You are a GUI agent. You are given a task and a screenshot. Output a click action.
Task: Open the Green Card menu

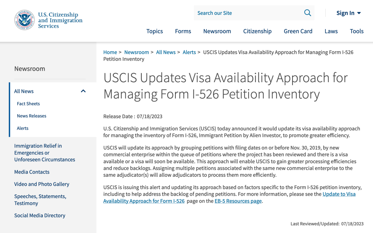pos(298,31)
